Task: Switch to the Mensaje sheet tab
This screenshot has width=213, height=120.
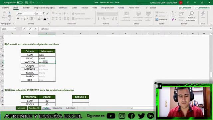Action: pos(21,108)
